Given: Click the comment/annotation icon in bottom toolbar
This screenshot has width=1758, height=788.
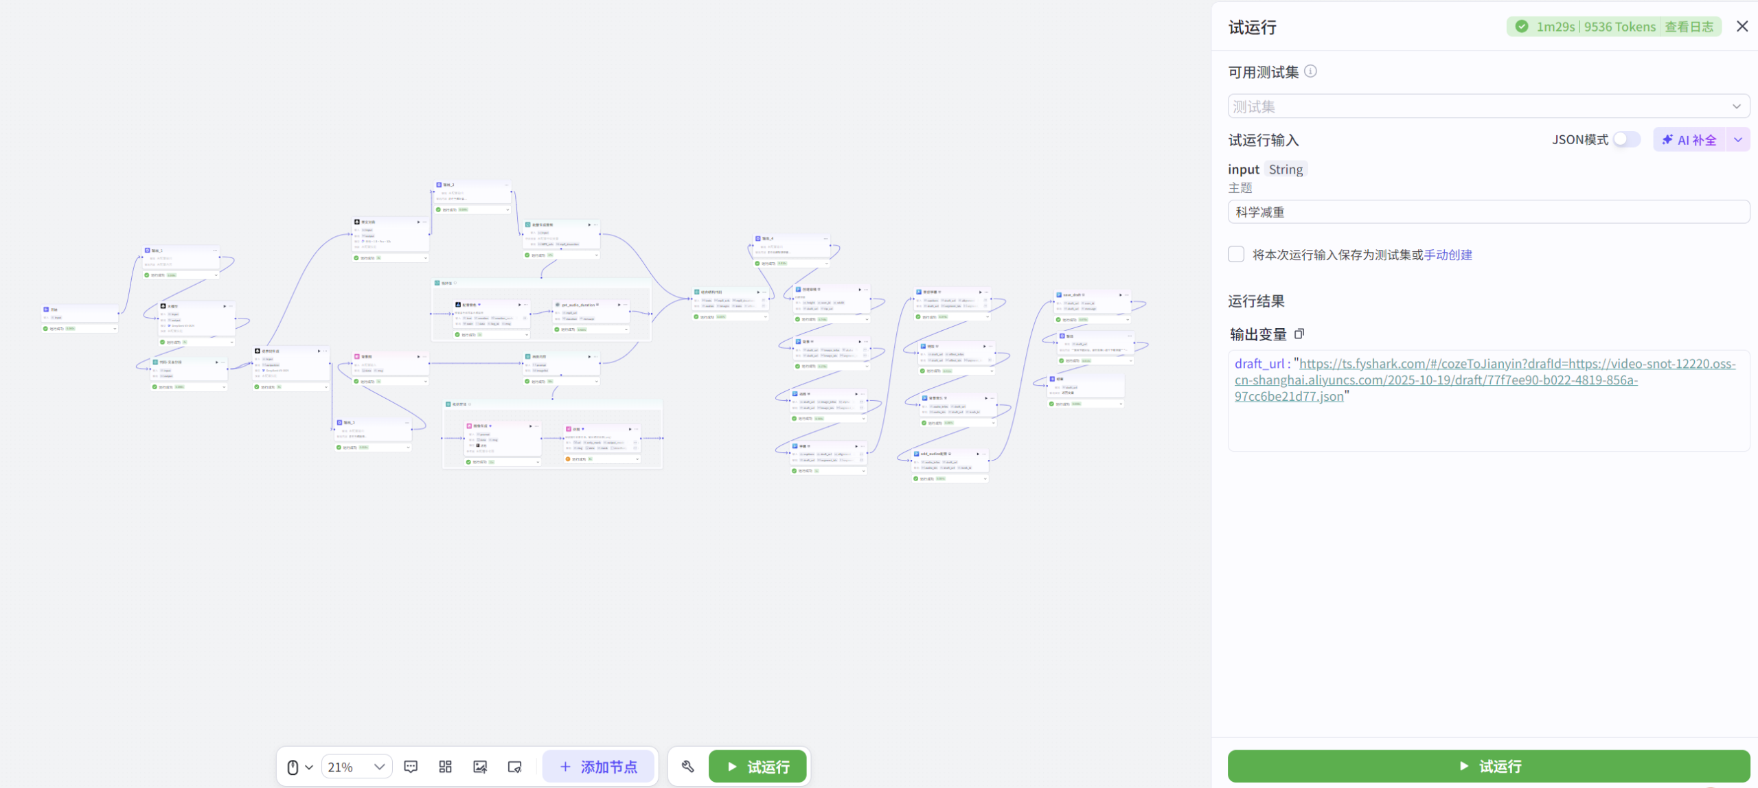Looking at the screenshot, I should tap(411, 767).
